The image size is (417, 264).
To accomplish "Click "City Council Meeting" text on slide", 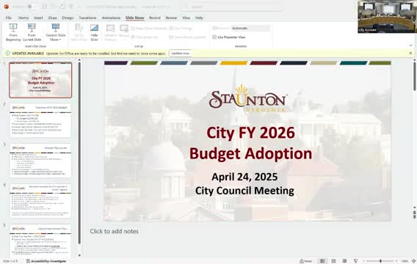I will coord(244,191).
